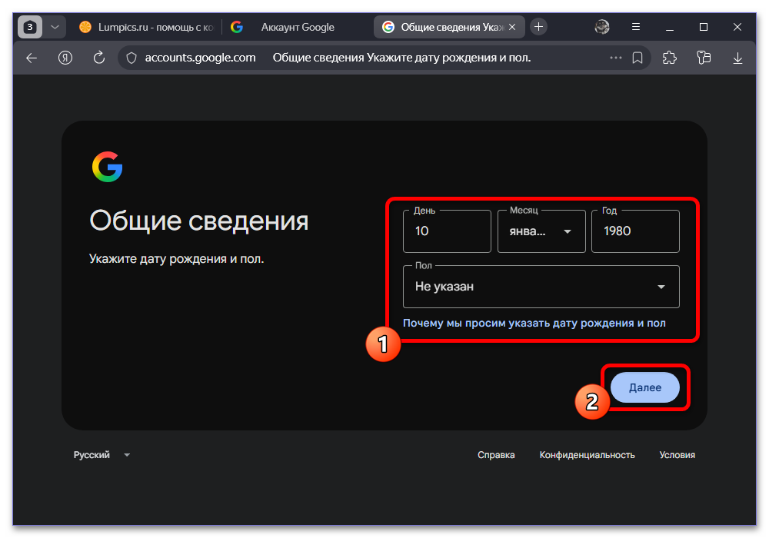Reload the page with refresh icon

pyautogui.click(x=99, y=58)
